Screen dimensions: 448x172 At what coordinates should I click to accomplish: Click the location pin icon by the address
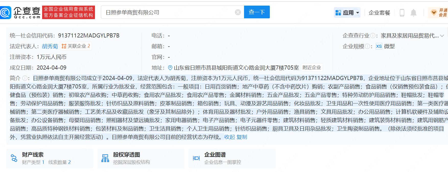170,68
